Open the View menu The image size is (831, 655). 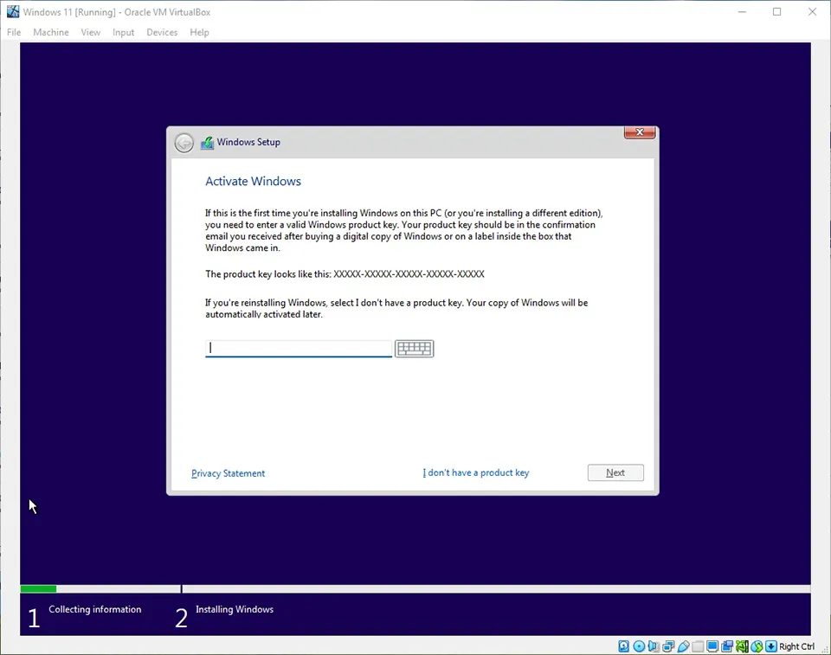coord(91,32)
